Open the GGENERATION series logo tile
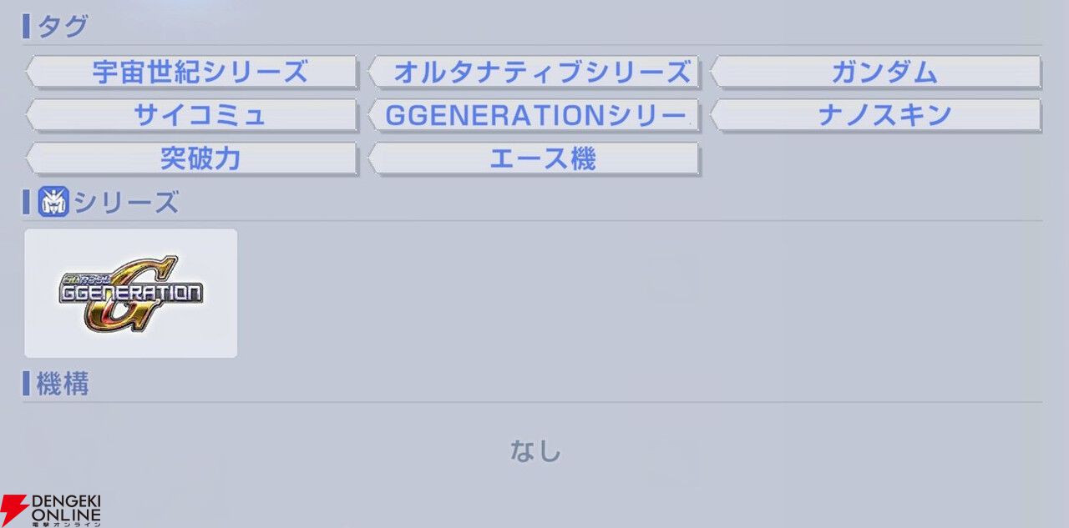Screen dimensions: 1069x528 [131, 294]
